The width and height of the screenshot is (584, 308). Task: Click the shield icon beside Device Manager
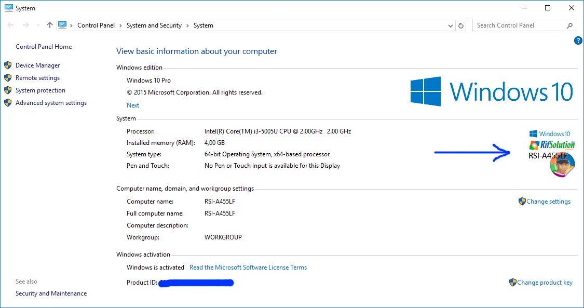pos(8,65)
